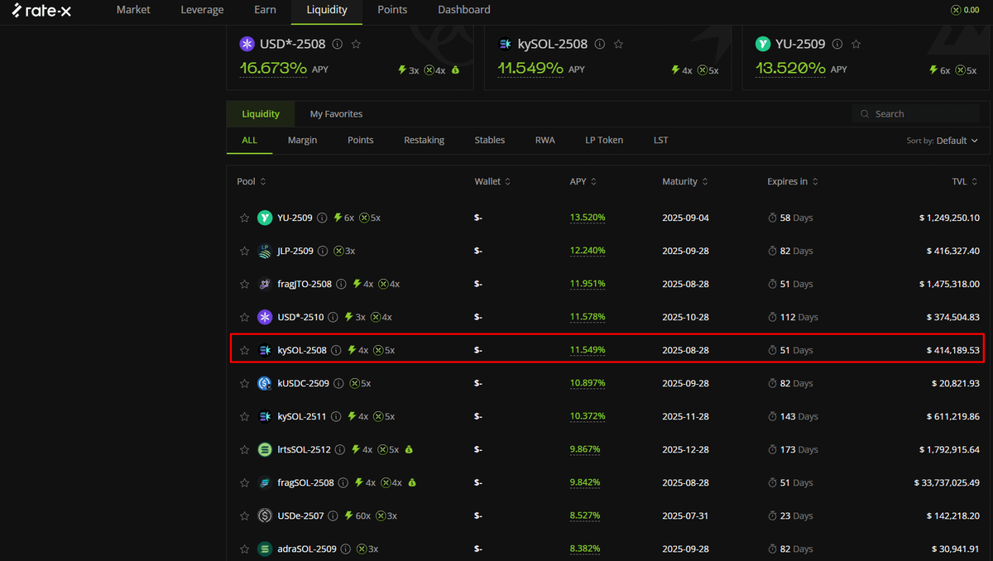Click info icon beside kySOL-2508 card title
Viewport: 993px width, 561px height.
600,44
